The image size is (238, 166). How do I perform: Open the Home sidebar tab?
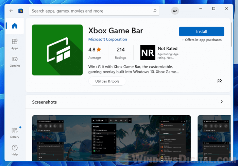point(15,26)
